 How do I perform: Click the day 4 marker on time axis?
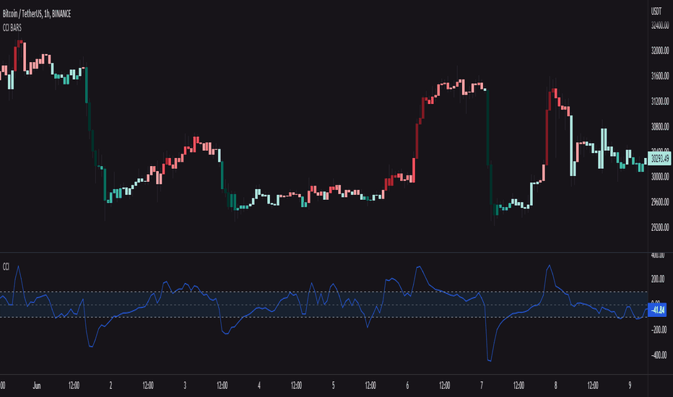259,385
